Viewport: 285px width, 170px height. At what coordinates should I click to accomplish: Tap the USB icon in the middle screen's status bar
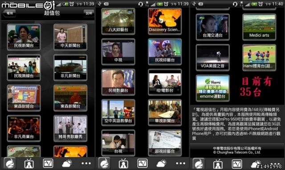click(99, 4)
